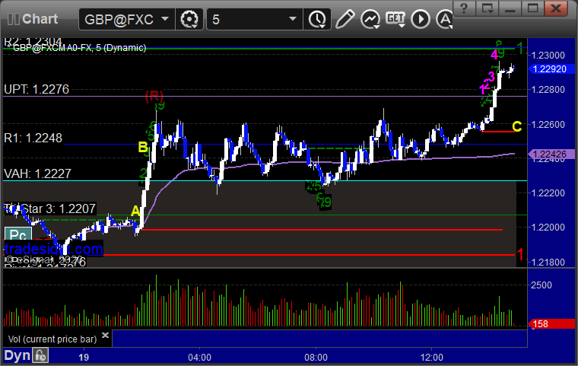Open the studies line-chart icon

click(x=370, y=19)
